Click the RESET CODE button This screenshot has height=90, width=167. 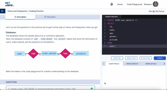(x=131, y=58)
